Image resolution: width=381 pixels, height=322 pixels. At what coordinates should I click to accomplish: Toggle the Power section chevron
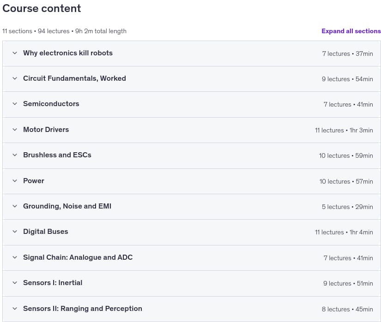(15, 181)
